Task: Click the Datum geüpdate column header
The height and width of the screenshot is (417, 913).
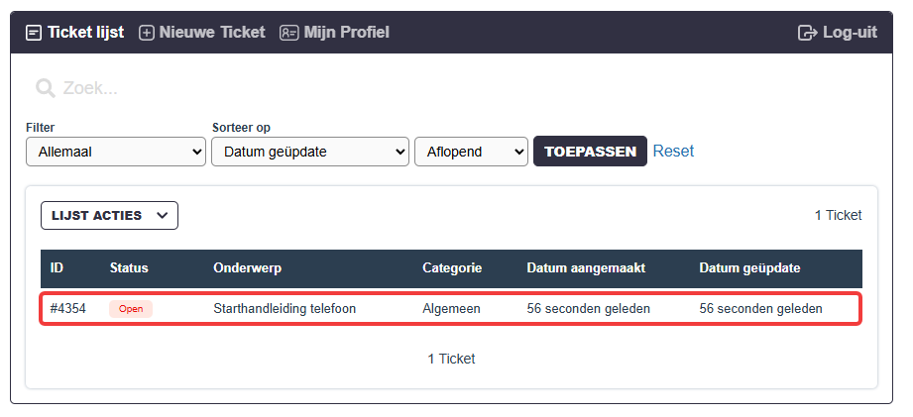Action: pyautogui.click(x=750, y=268)
